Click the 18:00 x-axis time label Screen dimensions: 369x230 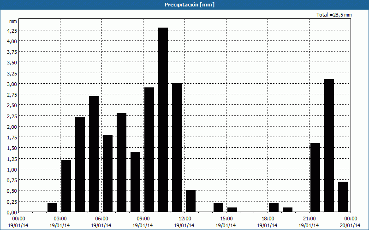(268, 219)
